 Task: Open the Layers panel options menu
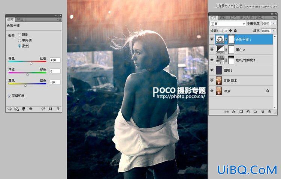tap(274, 18)
